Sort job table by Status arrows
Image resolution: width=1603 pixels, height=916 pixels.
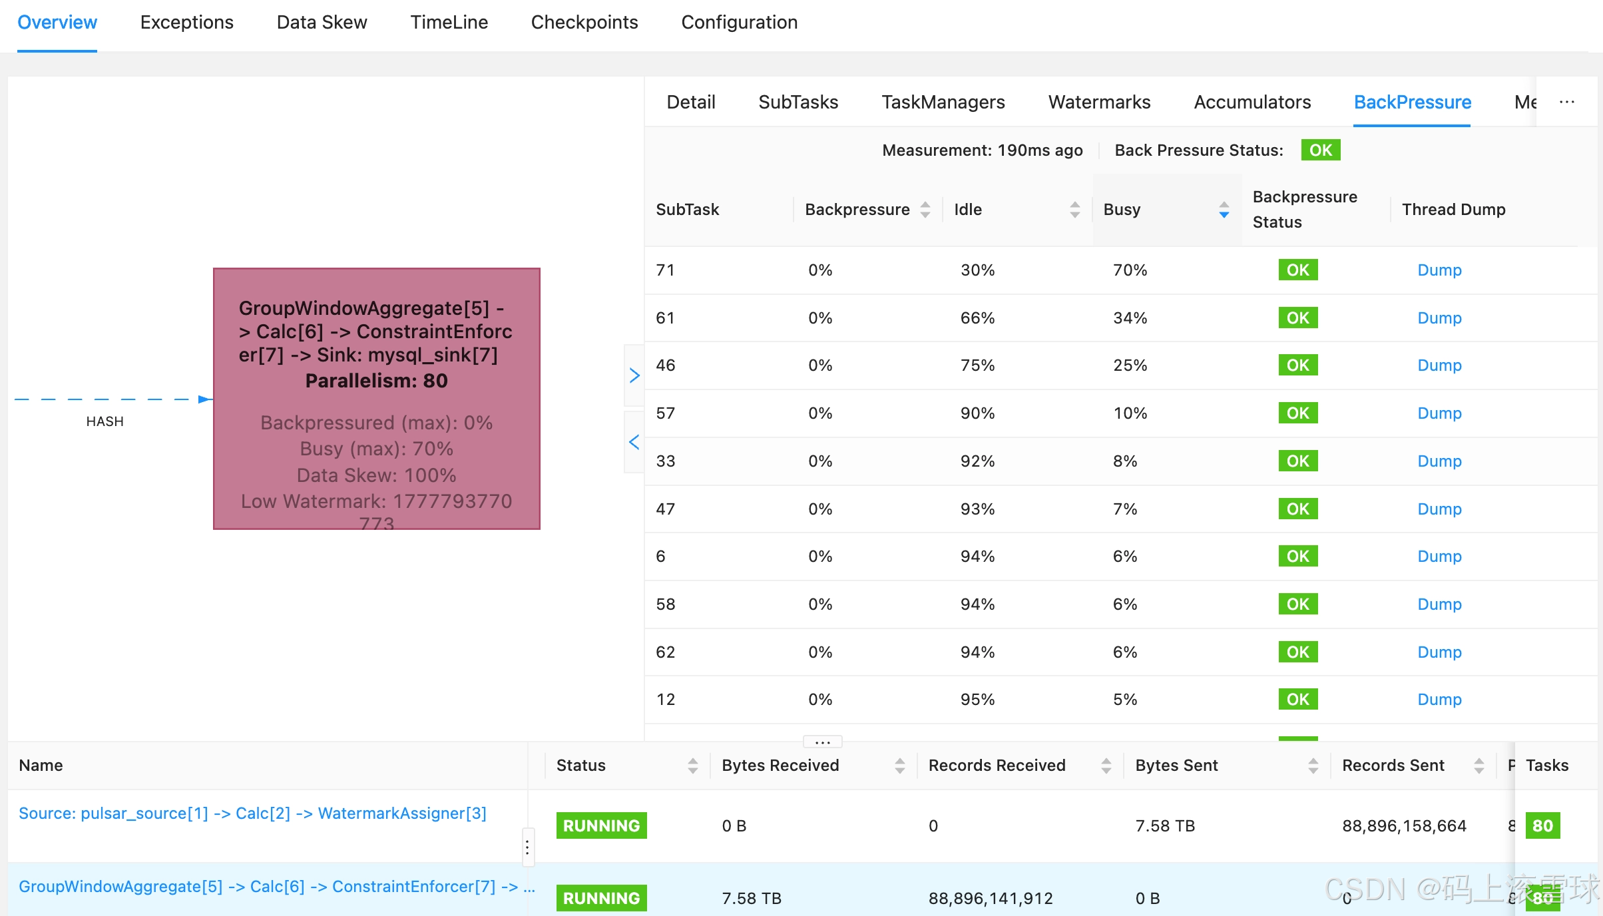click(693, 766)
